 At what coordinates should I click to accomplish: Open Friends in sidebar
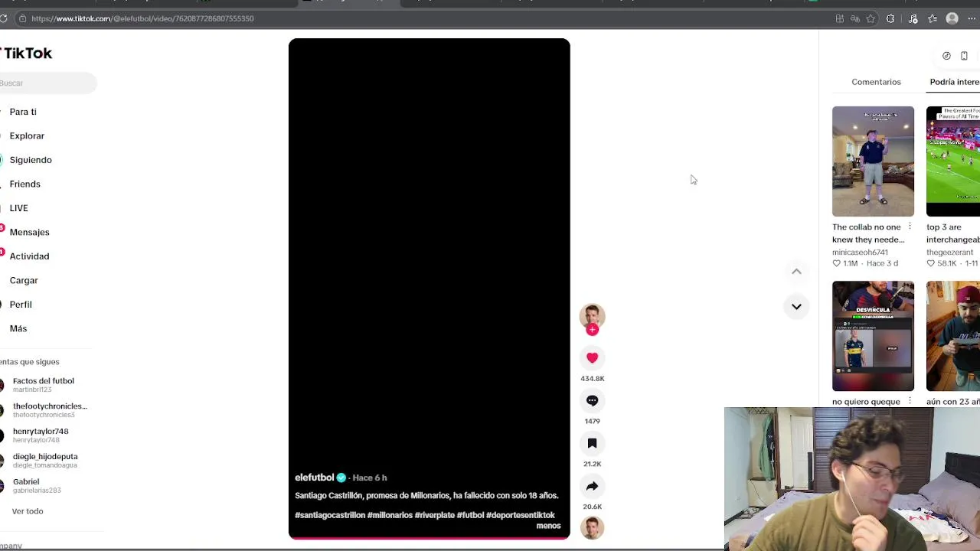click(24, 184)
